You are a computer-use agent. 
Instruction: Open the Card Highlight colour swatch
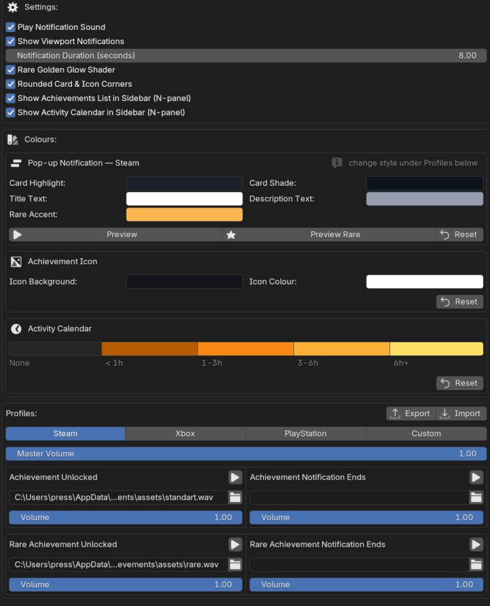coord(184,183)
